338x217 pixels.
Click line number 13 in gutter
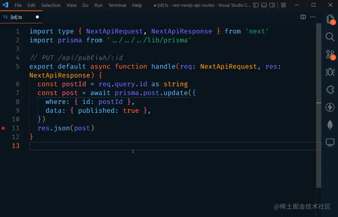(16, 146)
